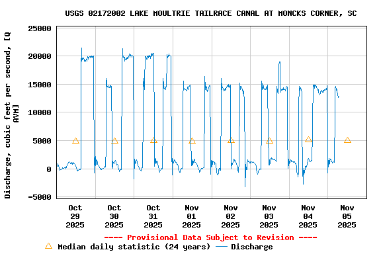Click the chart title mentioning Lake Moultrie Tailrace Canal
This screenshot has height=254, width=381.
(x=210, y=13)
